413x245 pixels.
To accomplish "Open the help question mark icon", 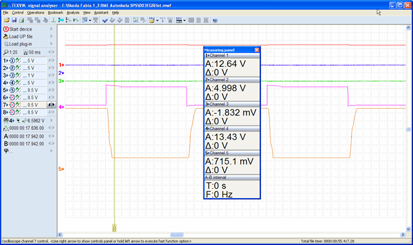I will pos(215,20).
